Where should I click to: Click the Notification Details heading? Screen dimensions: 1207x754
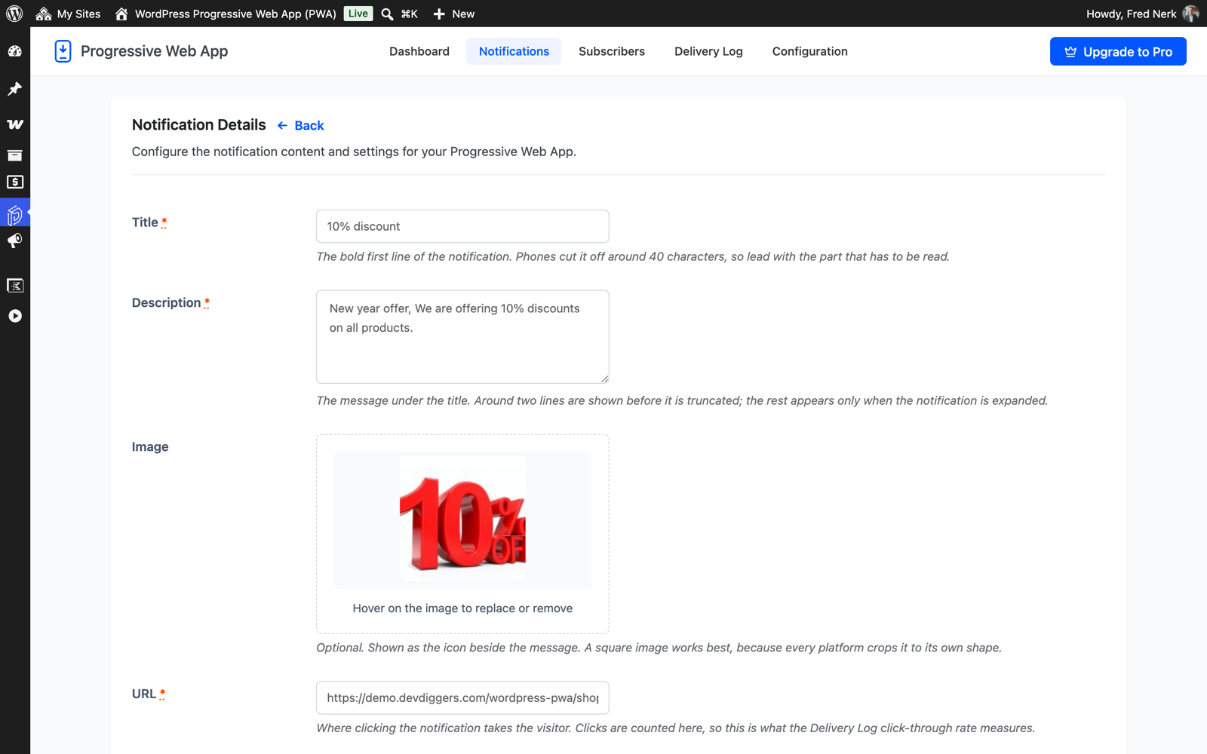point(199,124)
